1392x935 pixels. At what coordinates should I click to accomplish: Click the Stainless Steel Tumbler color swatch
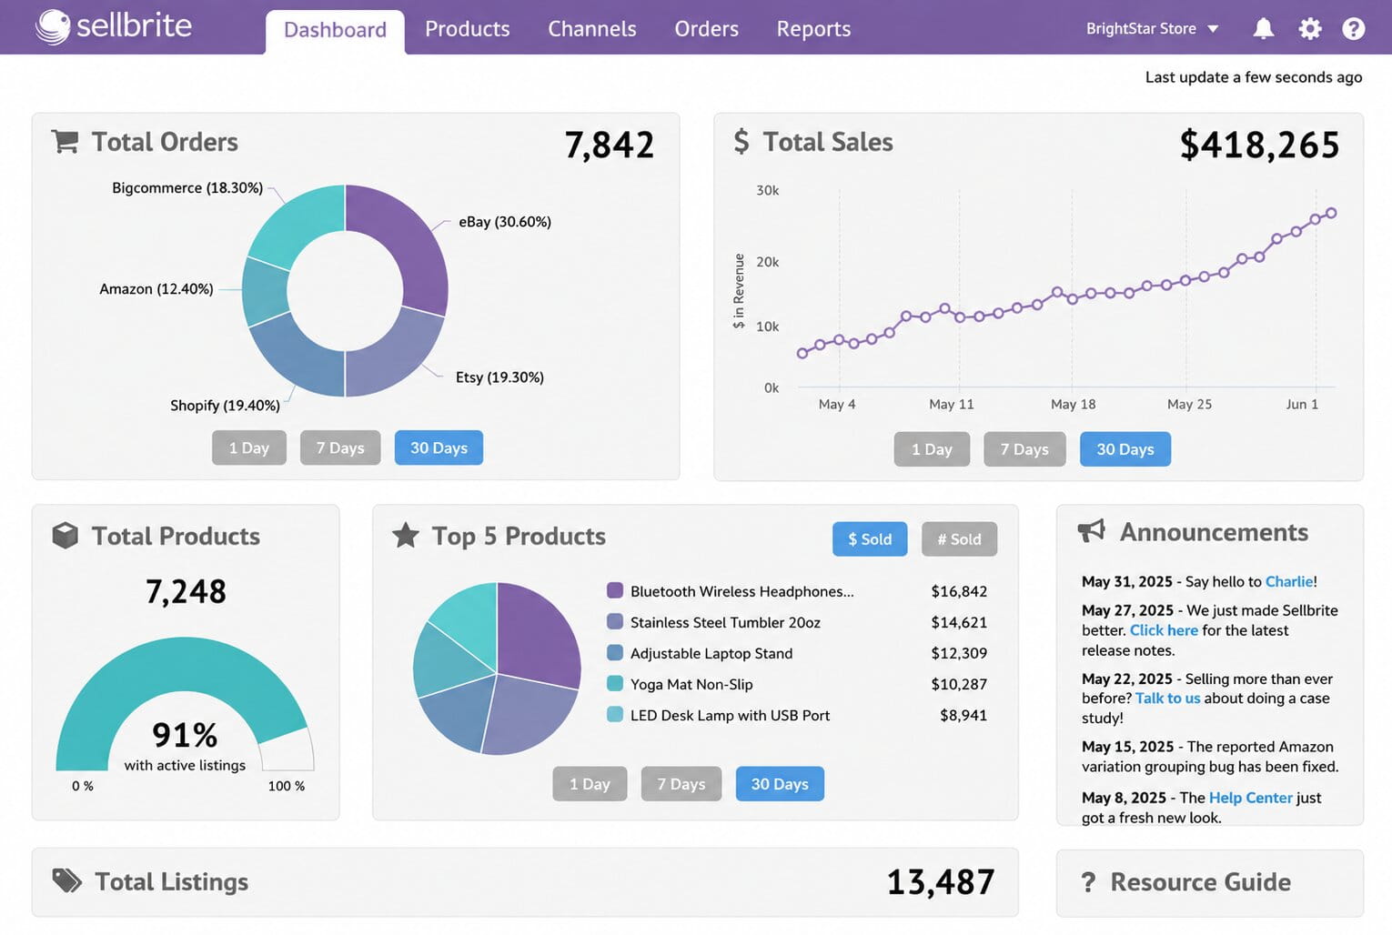(x=615, y=621)
